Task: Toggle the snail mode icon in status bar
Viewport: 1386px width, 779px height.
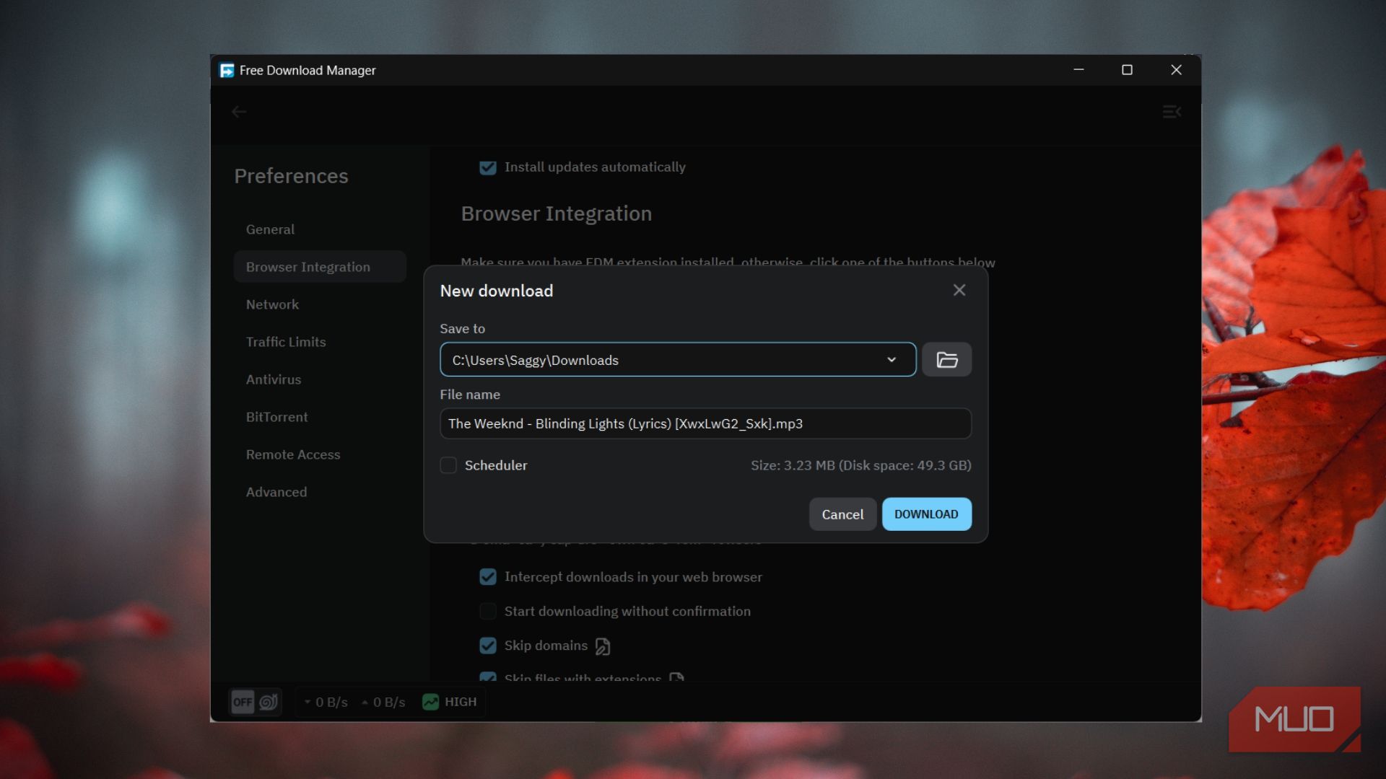Action: tap(269, 702)
